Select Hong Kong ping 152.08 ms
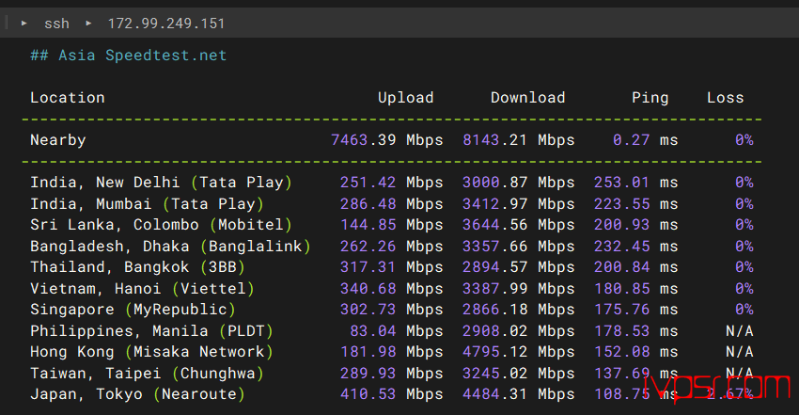 click(636, 352)
